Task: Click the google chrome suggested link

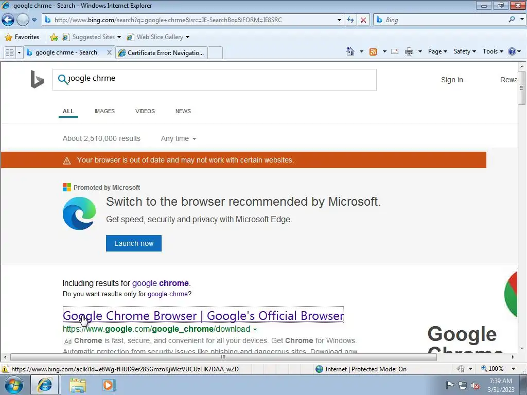Action: [161, 283]
